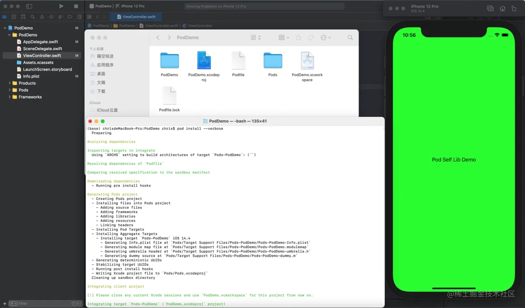
Task: Go forward in Finder window
Action: [169, 38]
